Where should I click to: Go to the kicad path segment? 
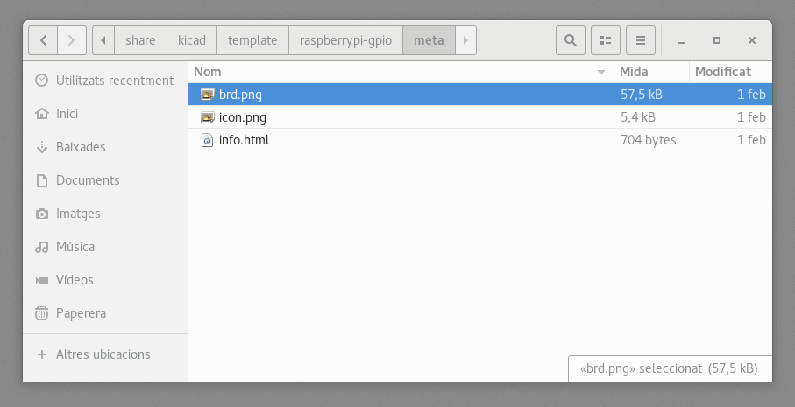pyautogui.click(x=192, y=40)
